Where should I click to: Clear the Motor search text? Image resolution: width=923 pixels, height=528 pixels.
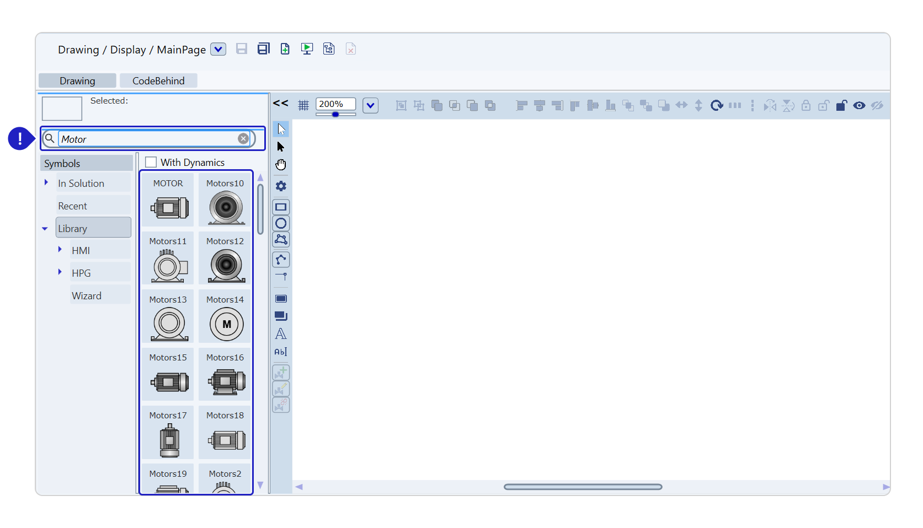pos(243,139)
